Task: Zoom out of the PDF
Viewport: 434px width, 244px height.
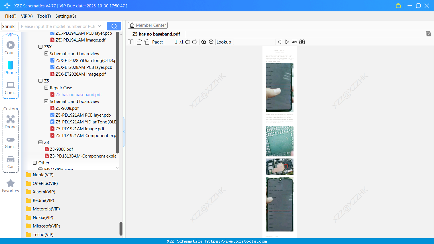Action: tap(211, 42)
